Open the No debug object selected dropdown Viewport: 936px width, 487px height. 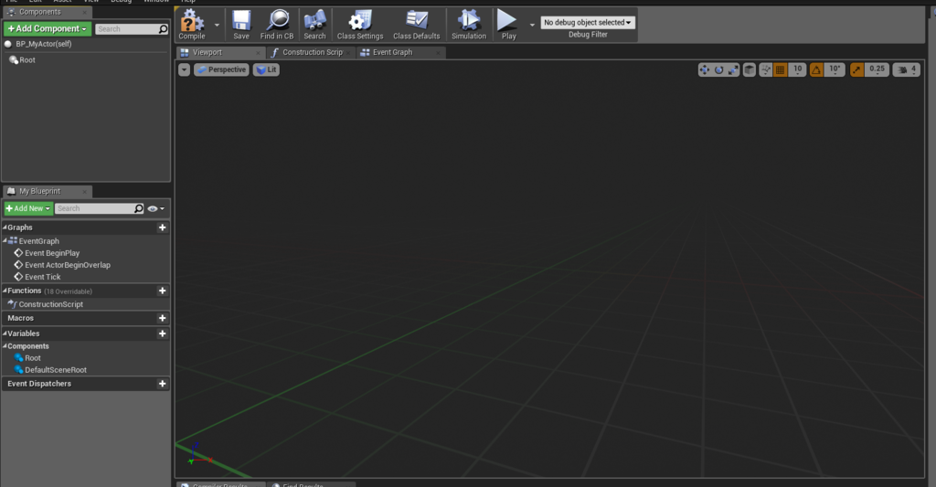(x=588, y=23)
